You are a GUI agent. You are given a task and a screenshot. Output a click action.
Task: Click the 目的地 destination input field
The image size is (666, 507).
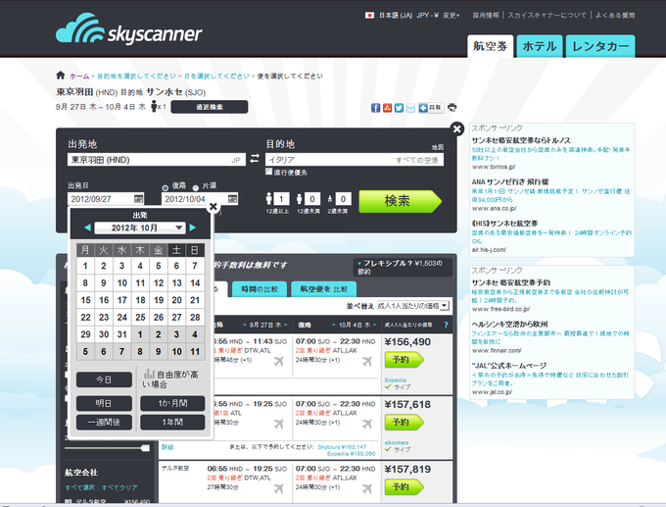click(x=355, y=160)
